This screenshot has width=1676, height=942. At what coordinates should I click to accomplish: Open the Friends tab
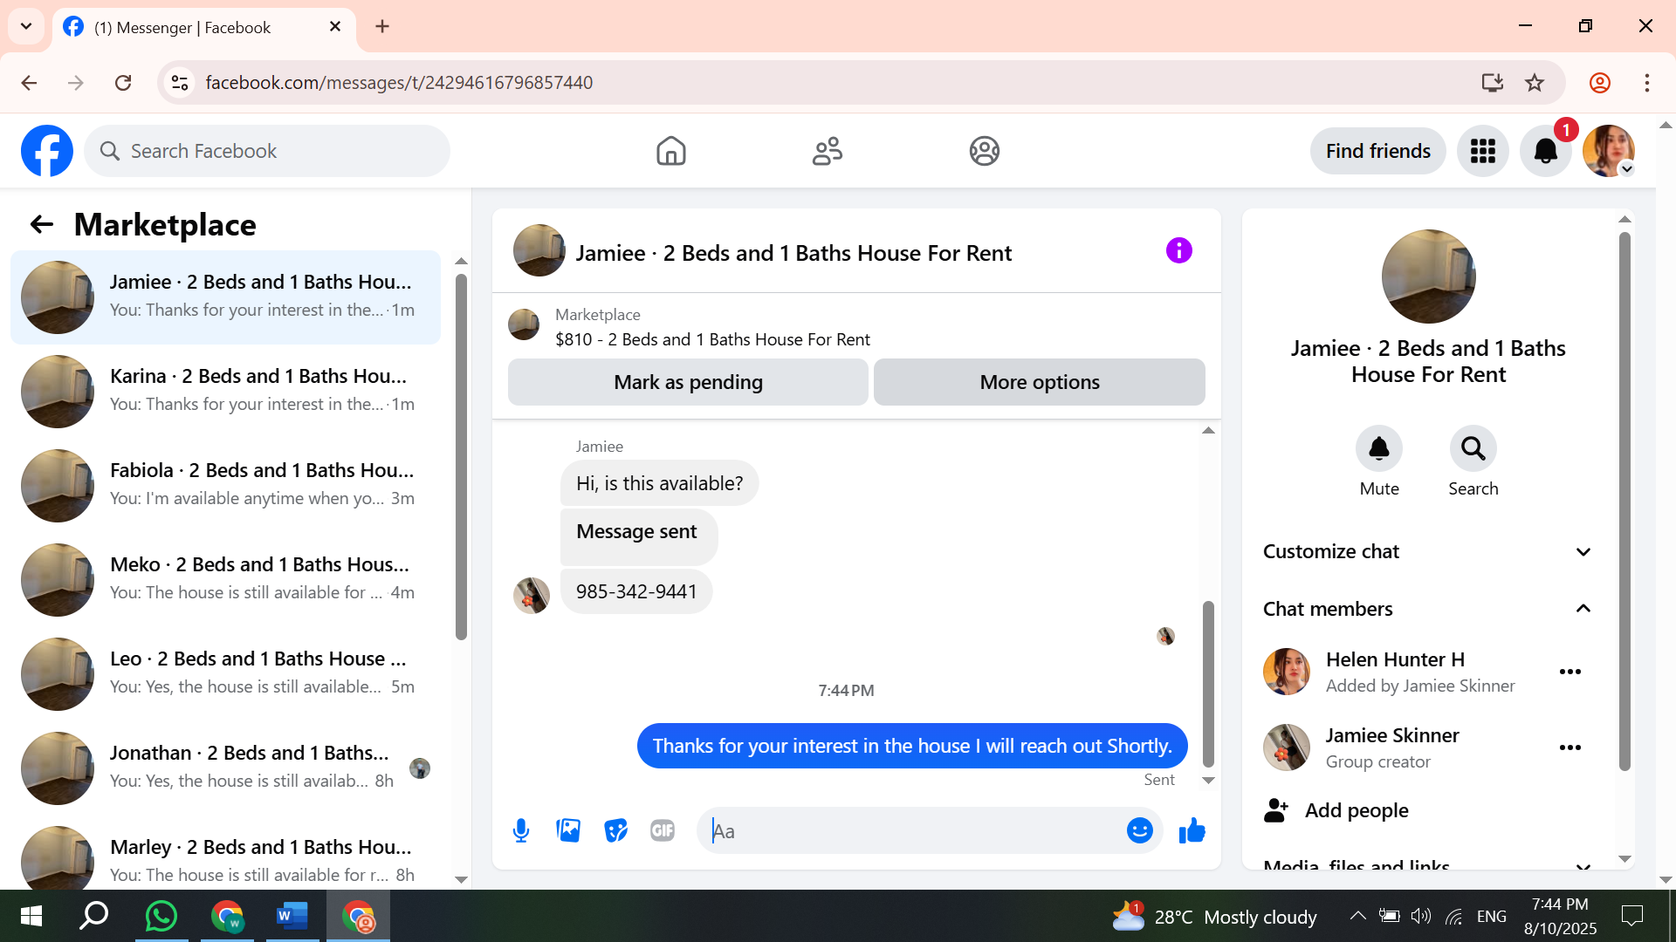(827, 151)
